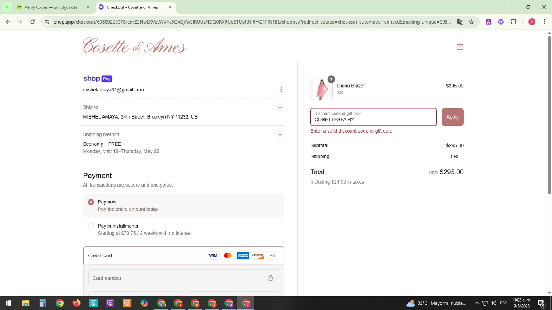
Task: Click the Card number field
Action: tap(184, 278)
